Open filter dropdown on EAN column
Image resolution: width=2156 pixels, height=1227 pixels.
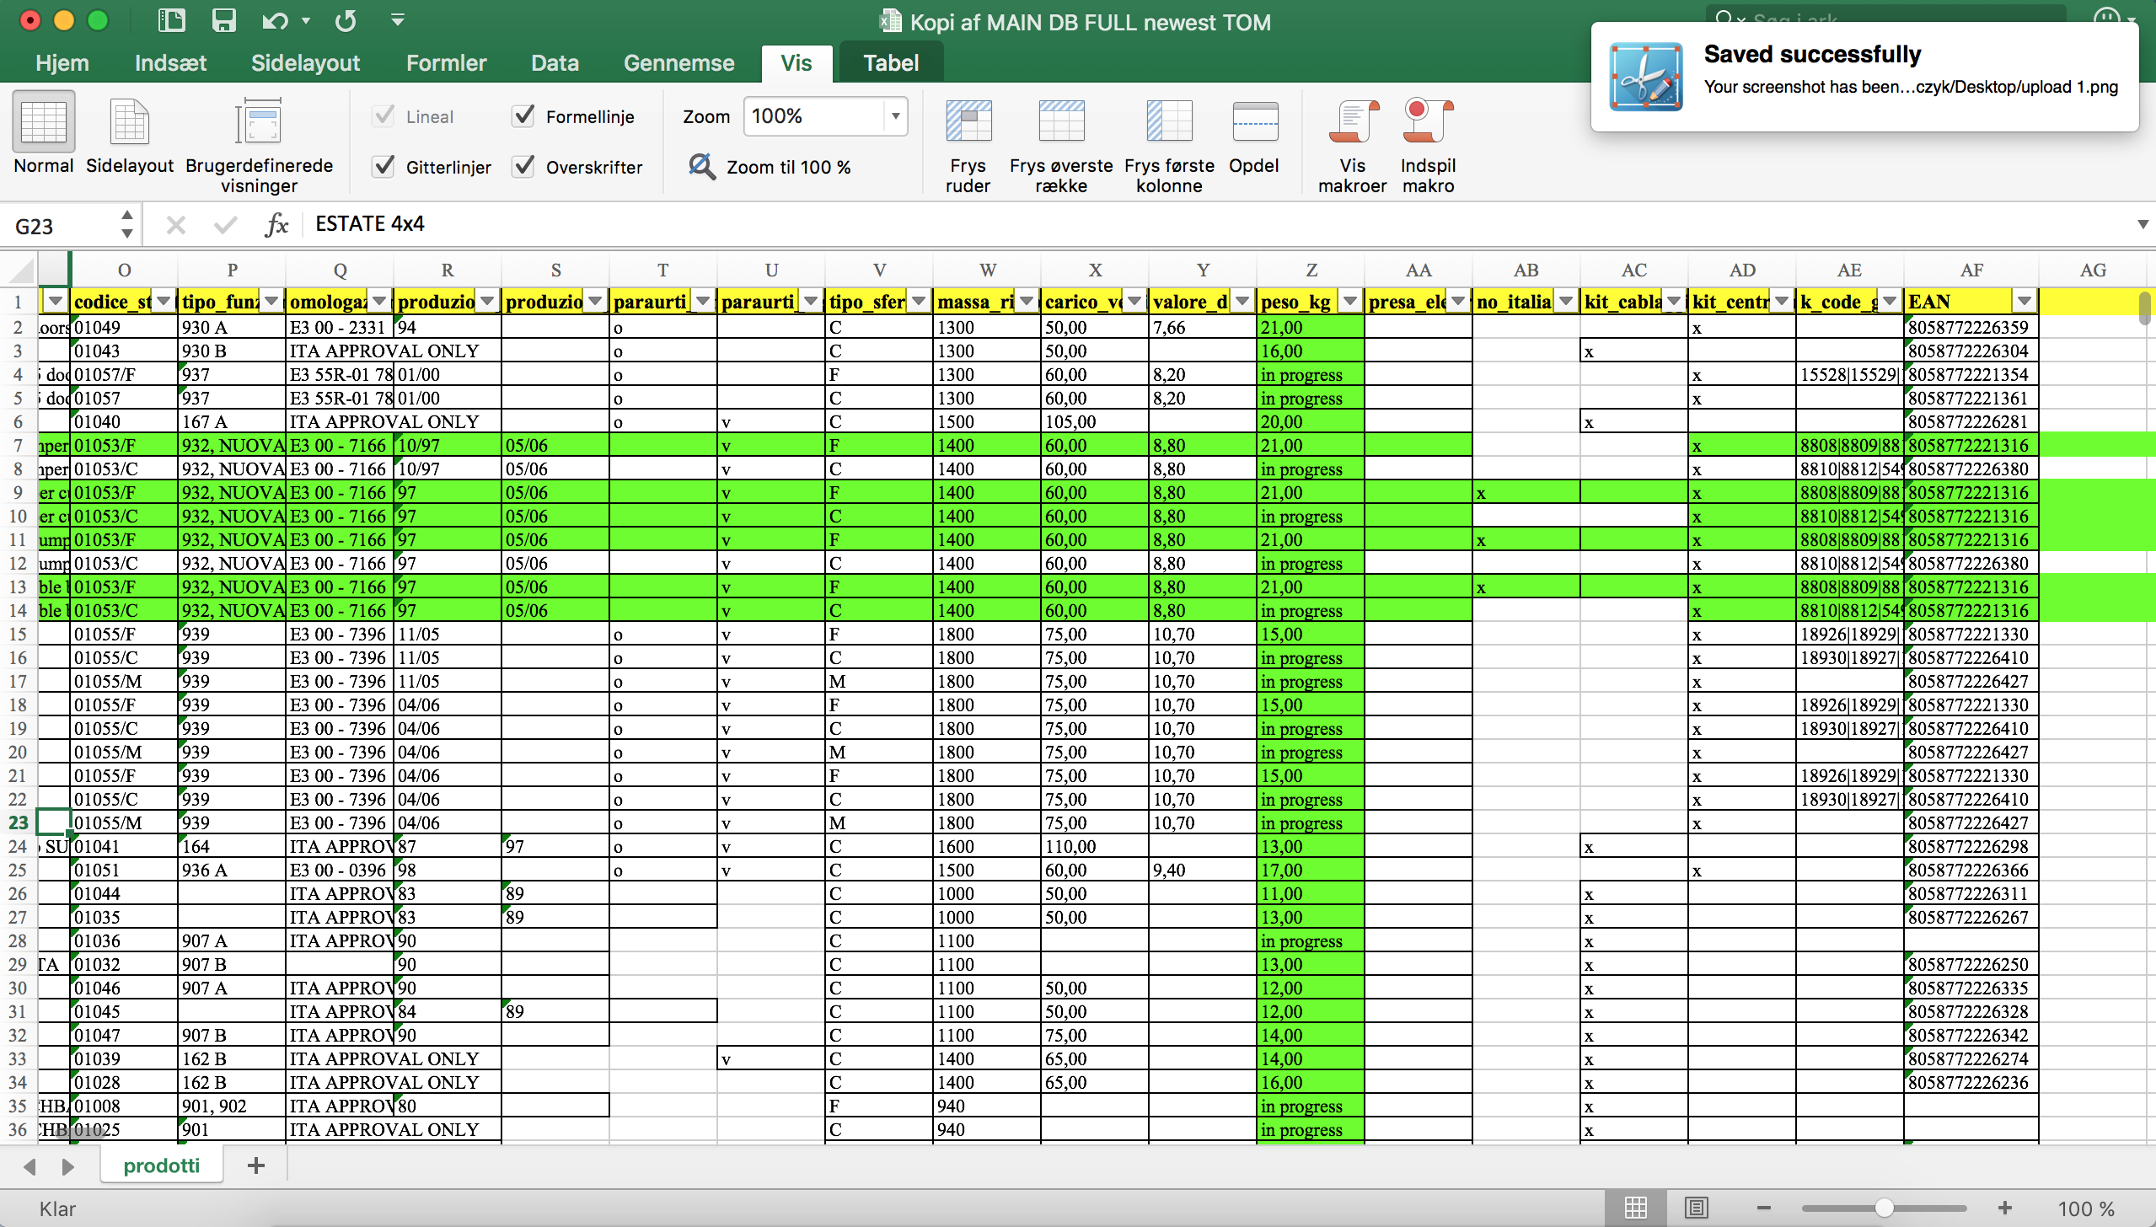pos(2024,302)
